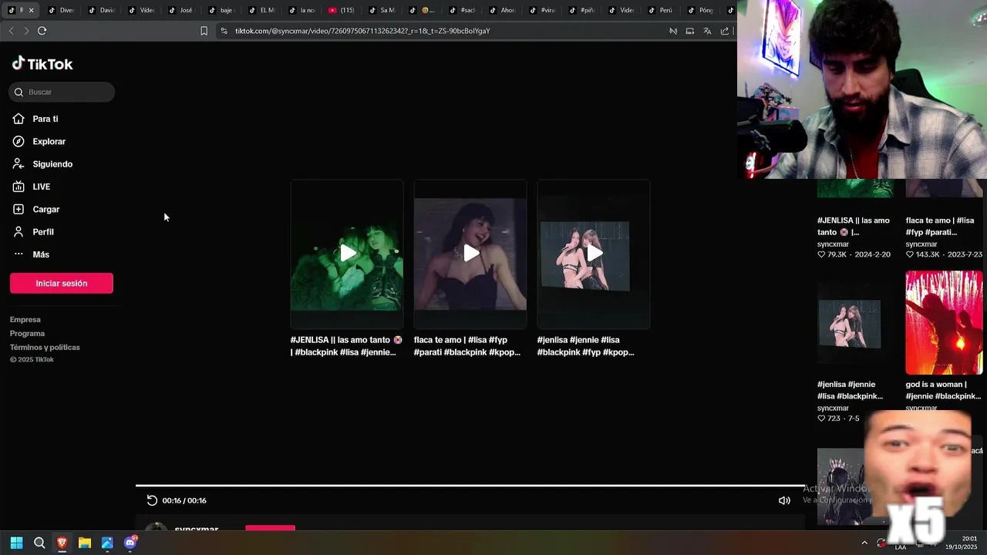987x555 pixels.
Task: Mute the video with the volume icon
Action: [x=784, y=500]
